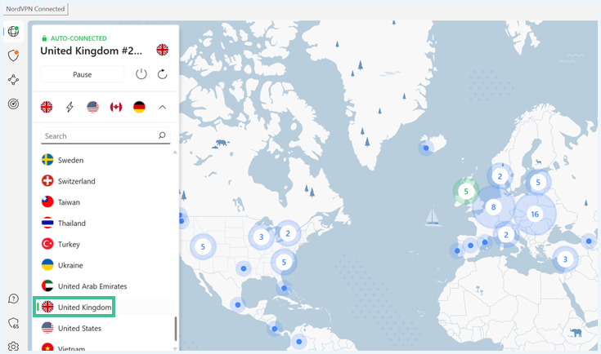Click the reconnect refresh icon
Viewport: 601px width, 354px height.
click(x=163, y=74)
